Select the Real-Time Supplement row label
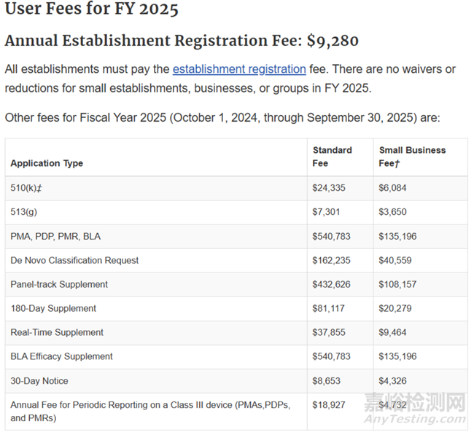The height and width of the screenshot is (432, 474). (x=57, y=332)
